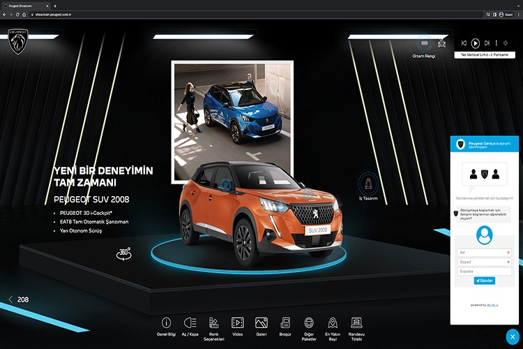Open a new browser tab
The image size is (523, 349).
point(55,6)
